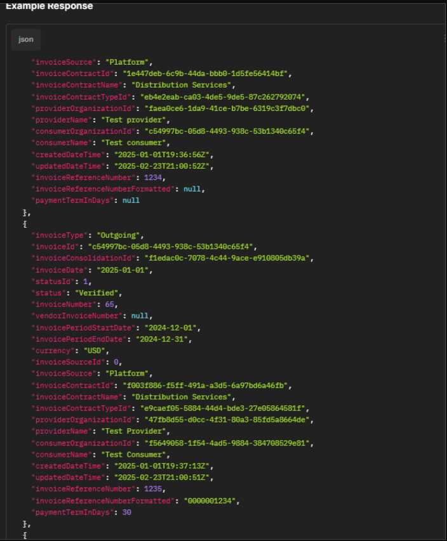Click the null paymentTermInDays value
447x541 pixels.
[131, 200]
